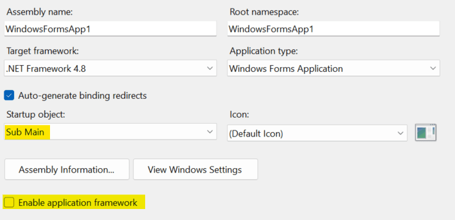Click the application icon preview thumbnail
This screenshot has width=455, height=220.
[x=426, y=132]
